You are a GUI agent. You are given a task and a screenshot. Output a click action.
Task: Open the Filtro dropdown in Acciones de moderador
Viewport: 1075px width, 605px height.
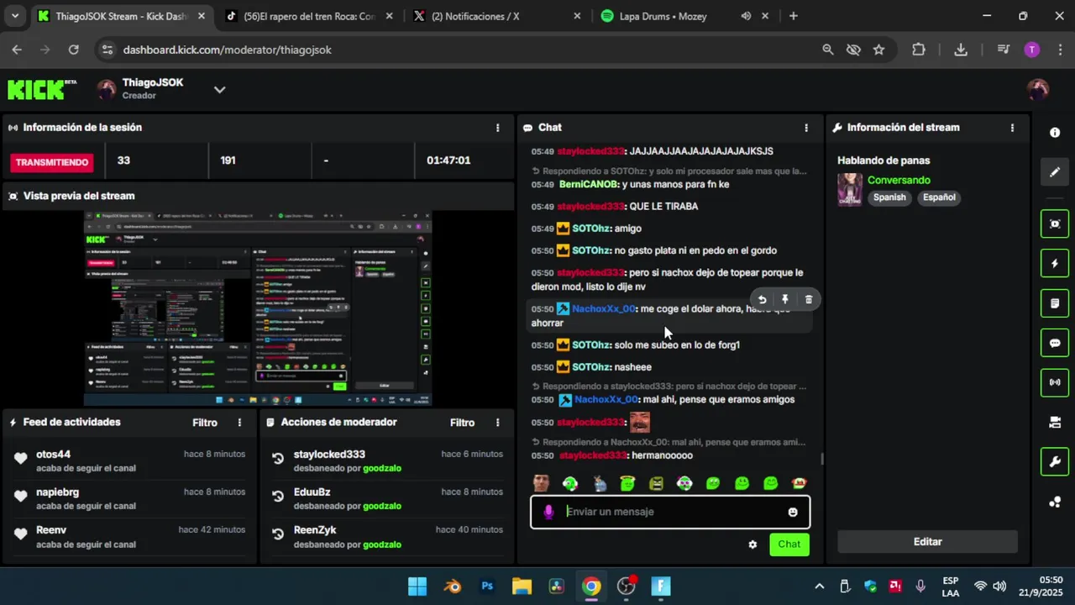click(462, 423)
